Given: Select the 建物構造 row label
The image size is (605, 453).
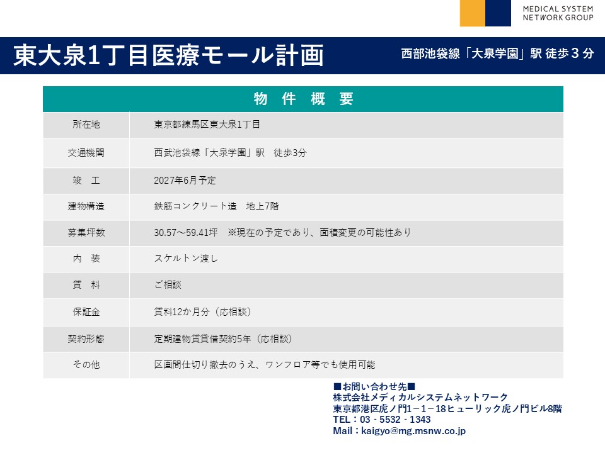Looking at the screenshot, I should coord(86,206).
